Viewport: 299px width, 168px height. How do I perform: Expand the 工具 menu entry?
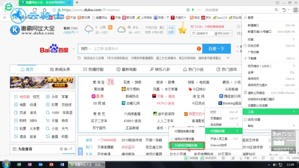[271, 112]
